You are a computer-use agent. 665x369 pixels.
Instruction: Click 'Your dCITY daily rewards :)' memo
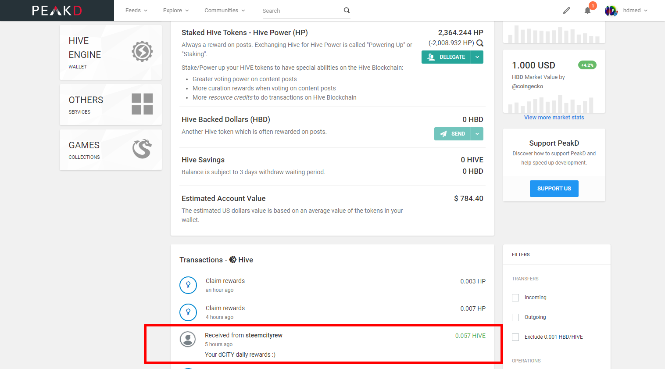click(x=240, y=355)
